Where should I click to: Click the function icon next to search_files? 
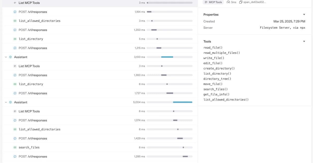tap(15, 147)
